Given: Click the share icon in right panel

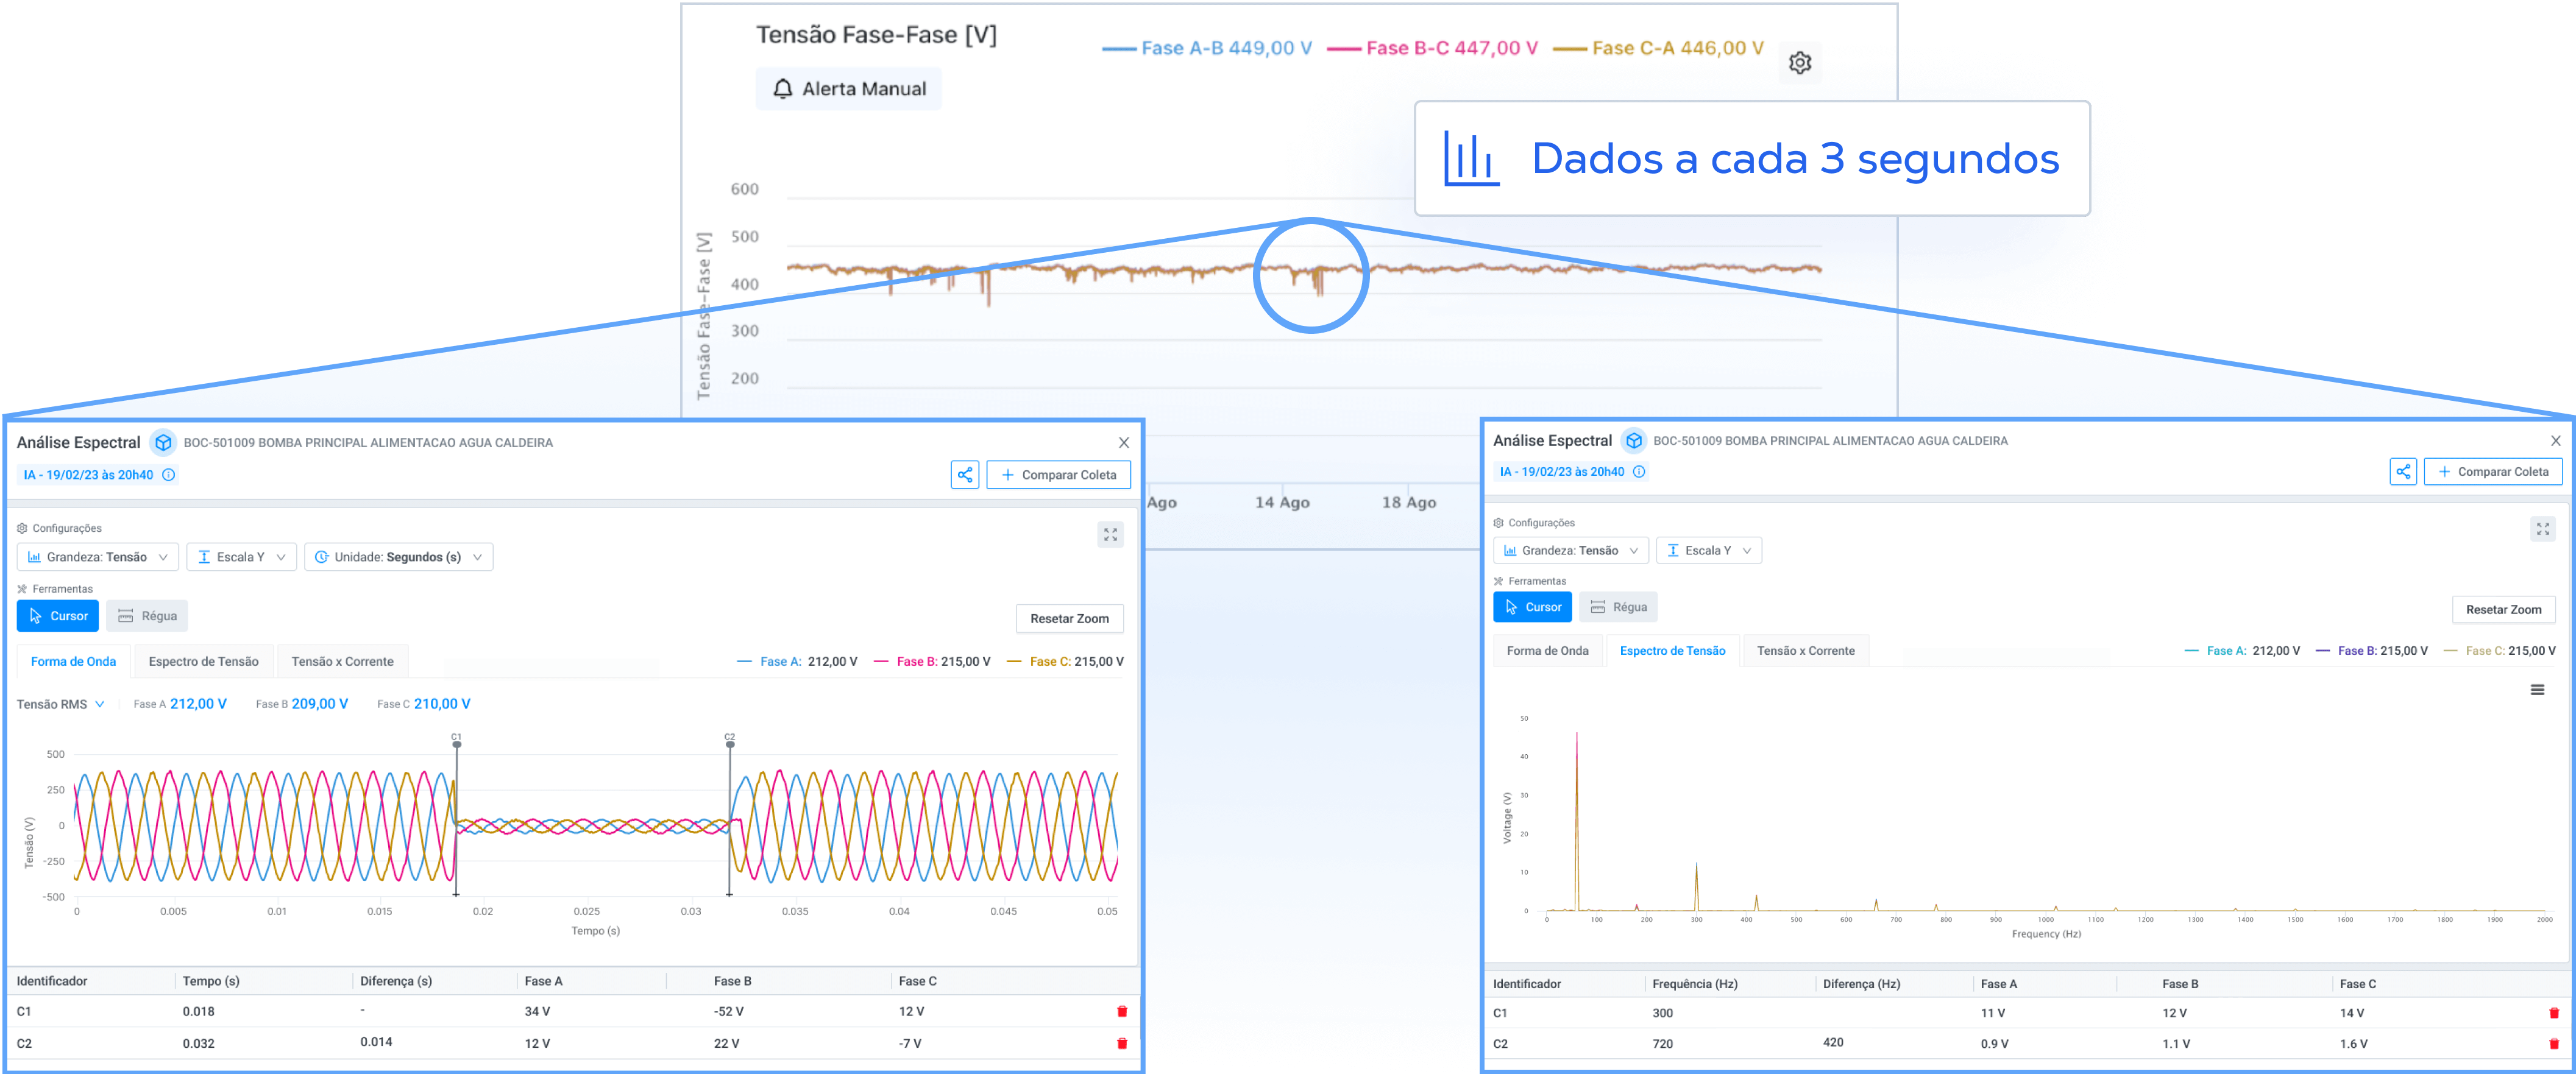Looking at the screenshot, I should pos(2402,472).
